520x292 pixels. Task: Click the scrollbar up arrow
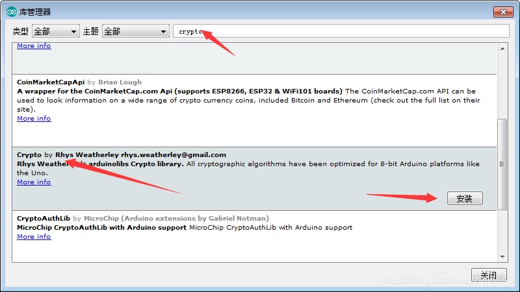point(502,49)
